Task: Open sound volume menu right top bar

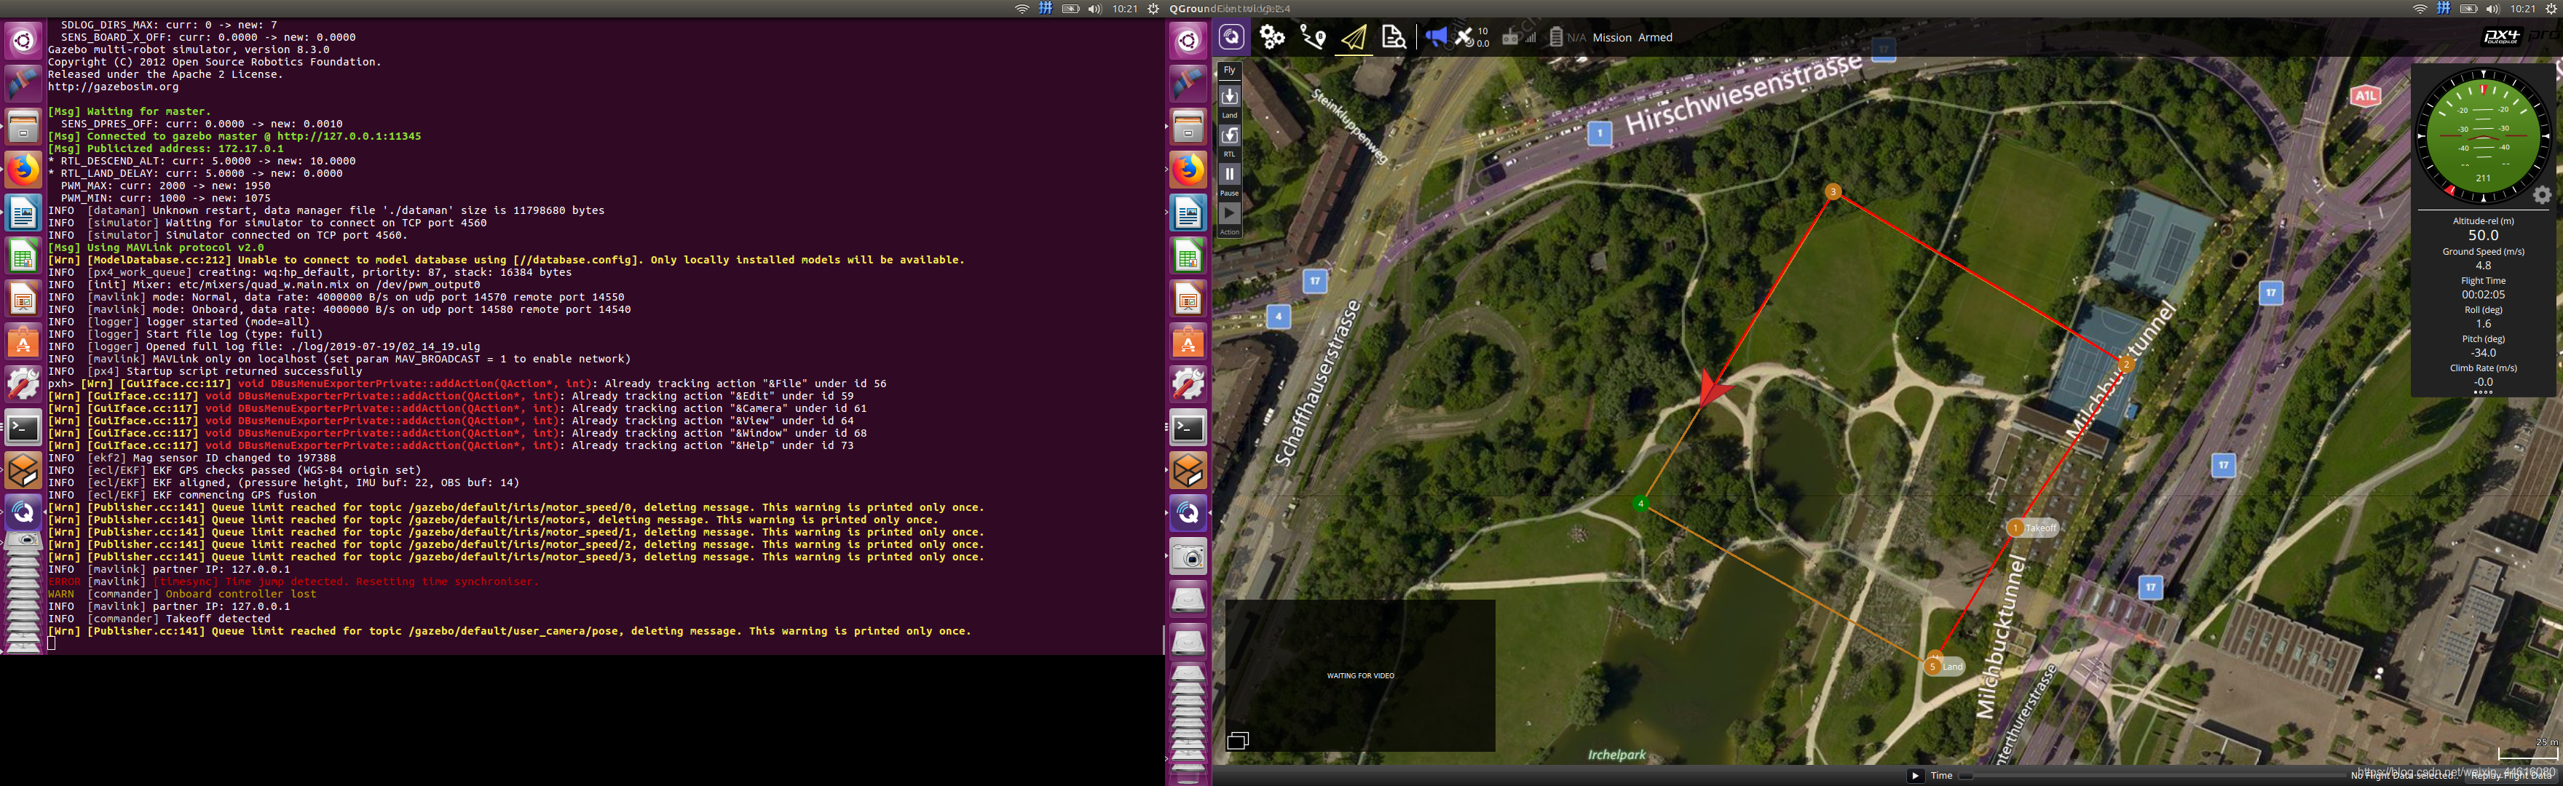Action: pyautogui.click(x=2492, y=8)
